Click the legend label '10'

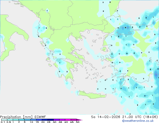(x=31, y=122)
